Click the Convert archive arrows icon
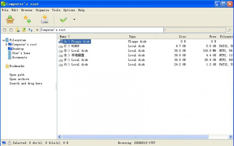This screenshot has width=234, height=146. [x=27, y=20]
